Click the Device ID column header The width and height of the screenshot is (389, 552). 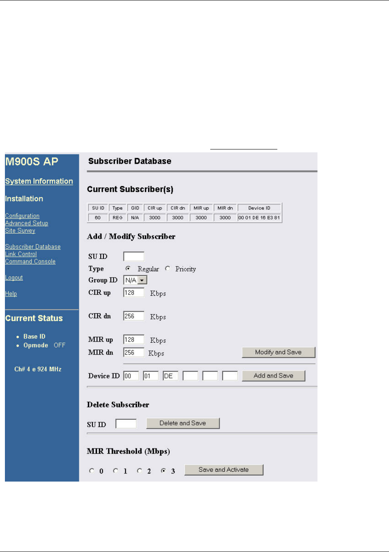[x=259, y=208]
